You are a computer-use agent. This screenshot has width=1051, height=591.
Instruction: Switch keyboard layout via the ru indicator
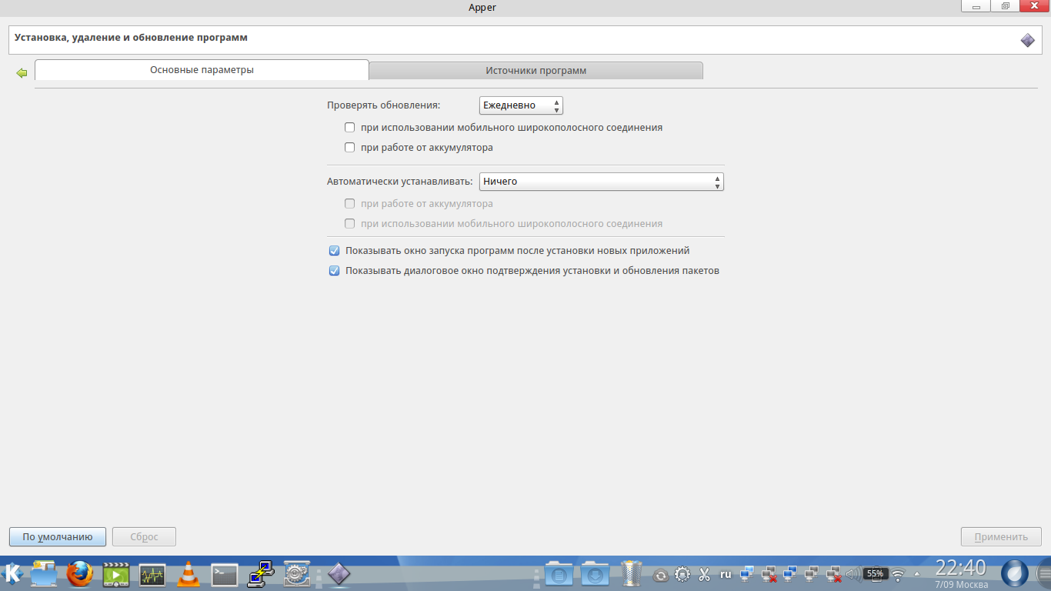[x=726, y=574]
